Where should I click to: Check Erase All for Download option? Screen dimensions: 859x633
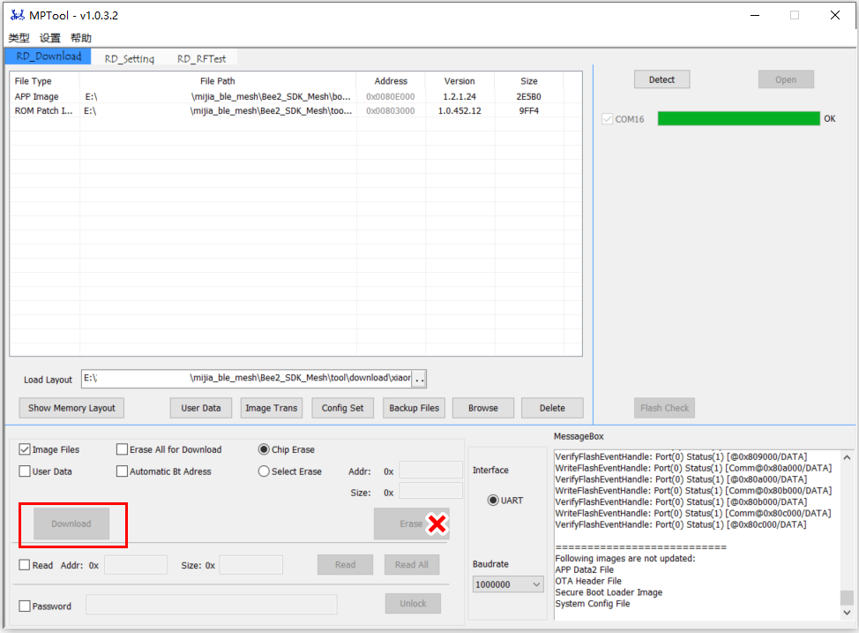point(123,449)
